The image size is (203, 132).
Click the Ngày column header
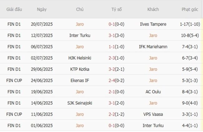[x=42, y=9]
